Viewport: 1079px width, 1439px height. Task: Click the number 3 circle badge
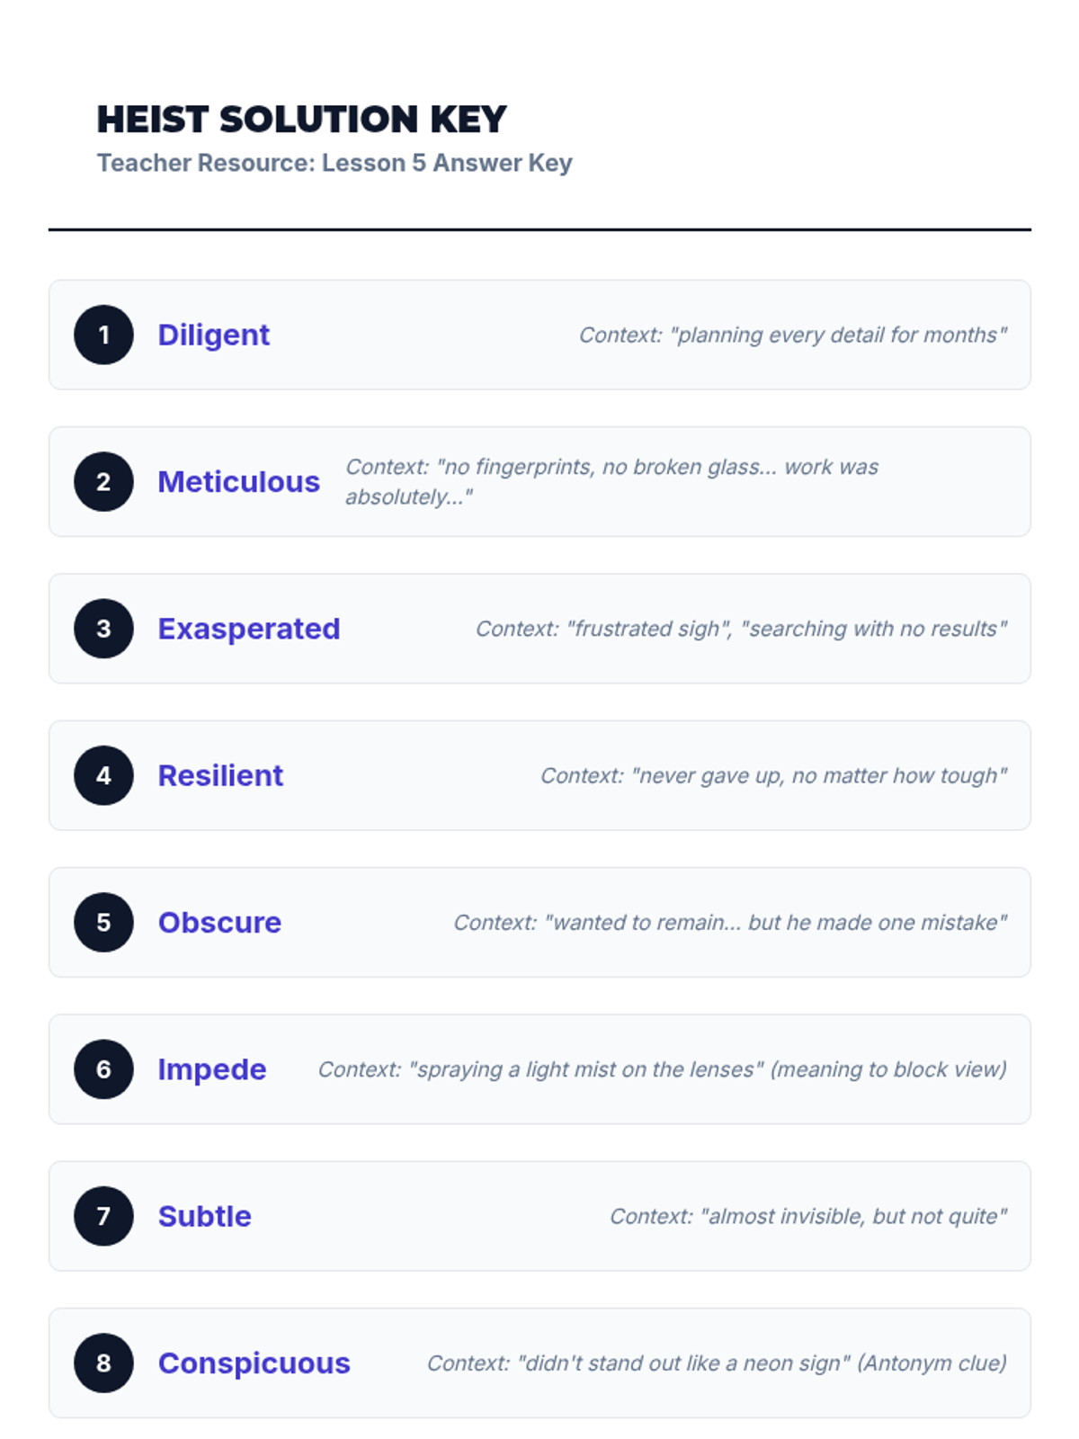[103, 629]
